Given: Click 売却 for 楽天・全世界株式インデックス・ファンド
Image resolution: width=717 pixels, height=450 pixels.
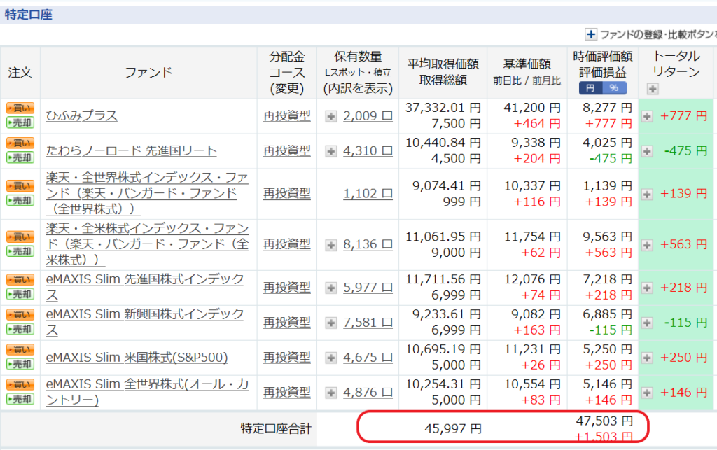Looking at the screenshot, I should click(x=20, y=200).
